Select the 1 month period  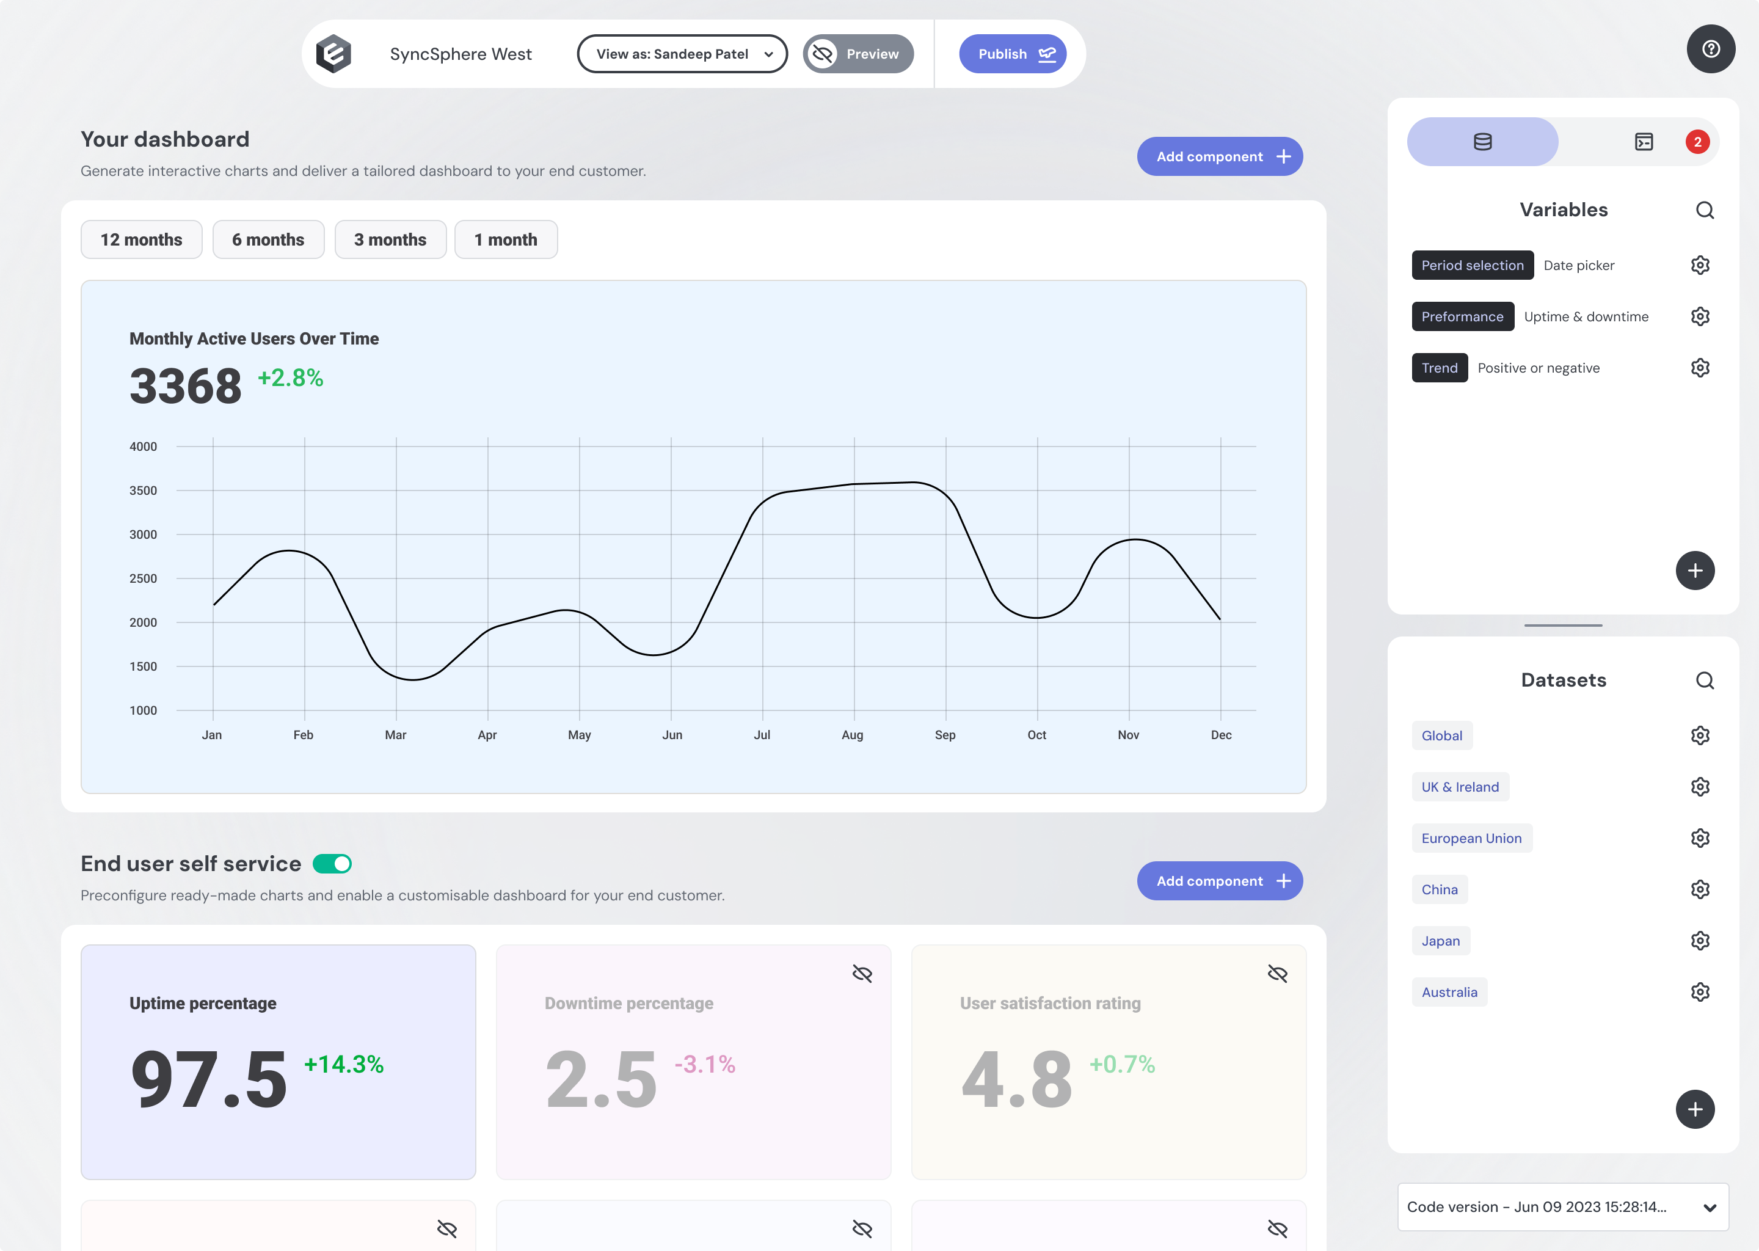click(506, 239)
